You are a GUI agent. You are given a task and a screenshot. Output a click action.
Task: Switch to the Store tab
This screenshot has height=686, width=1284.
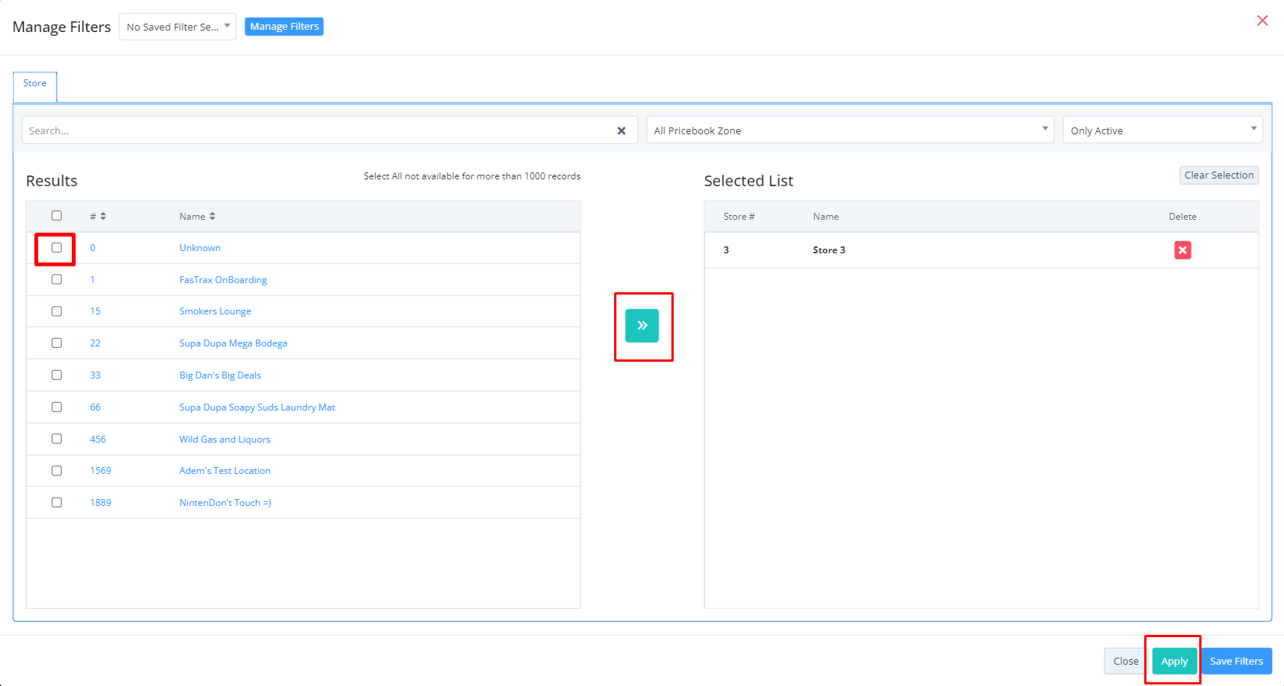coord(34,83)
